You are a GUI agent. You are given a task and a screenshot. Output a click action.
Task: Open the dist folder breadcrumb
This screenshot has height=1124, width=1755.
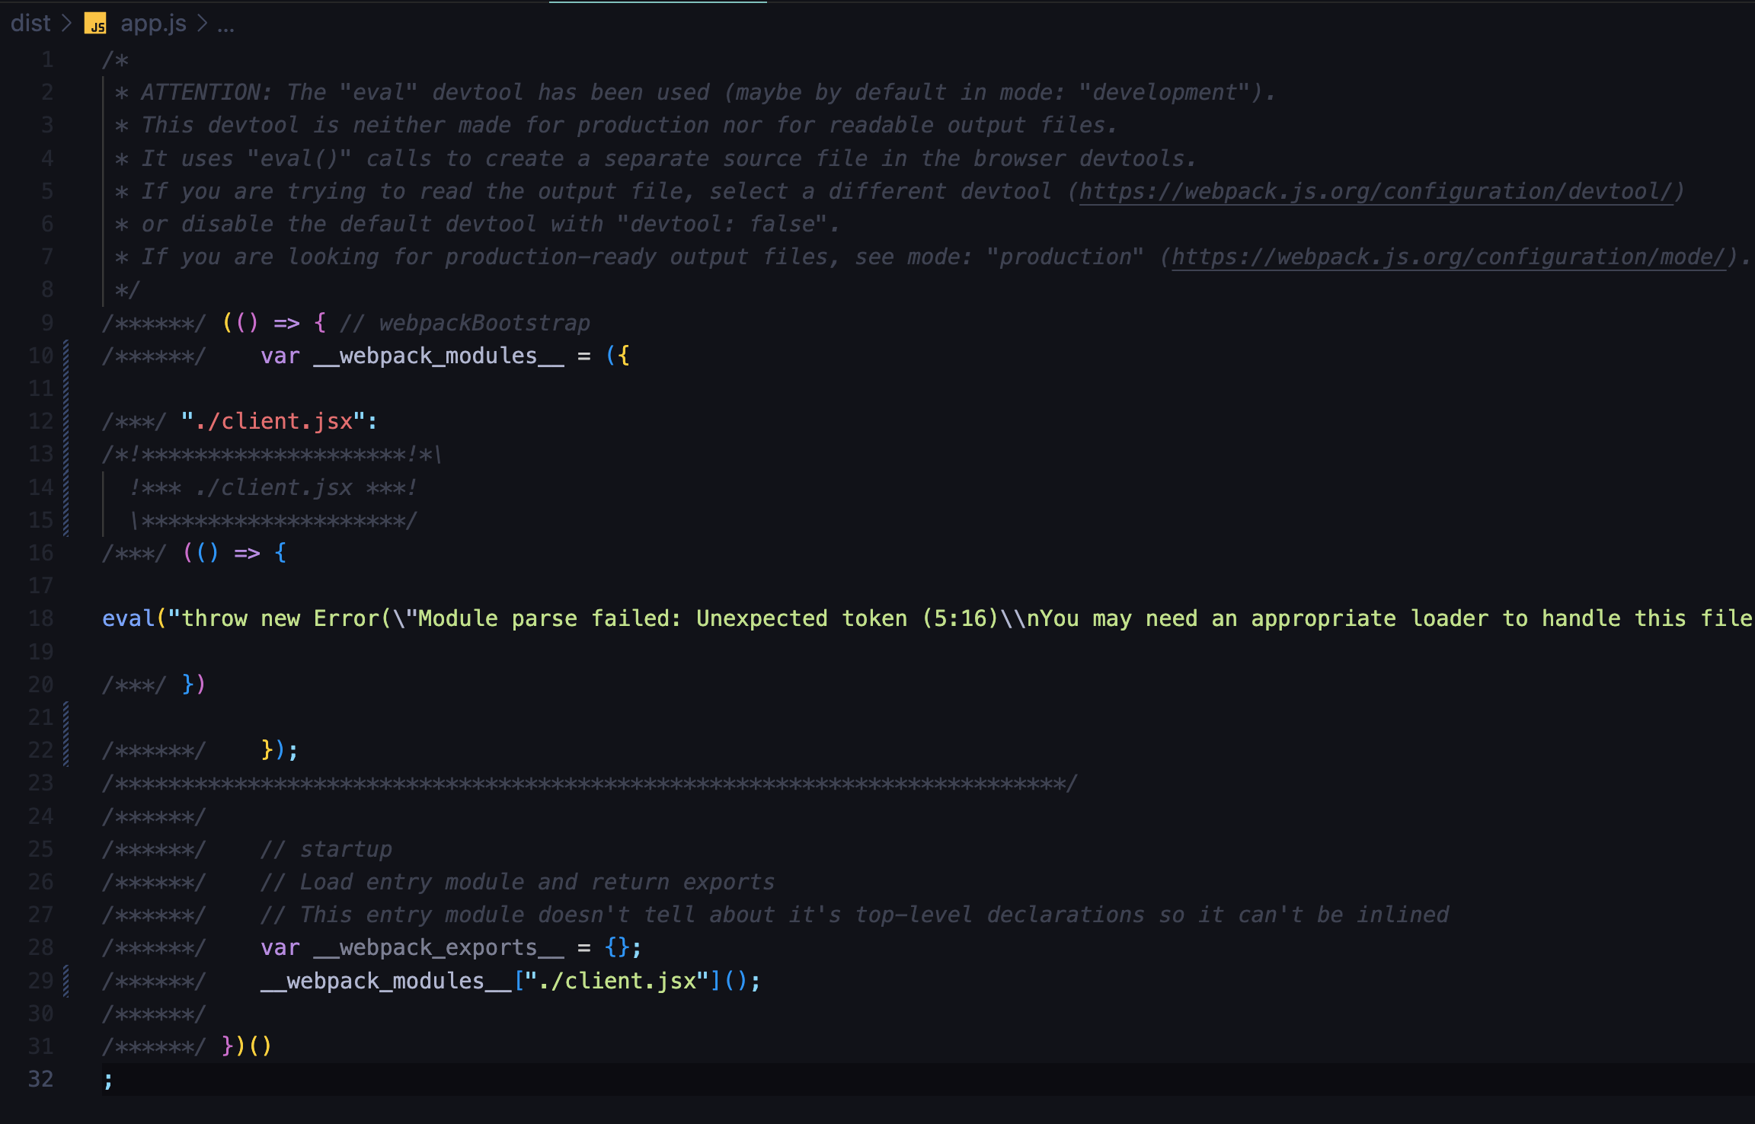pyautogui.click(x=30, y=24)
